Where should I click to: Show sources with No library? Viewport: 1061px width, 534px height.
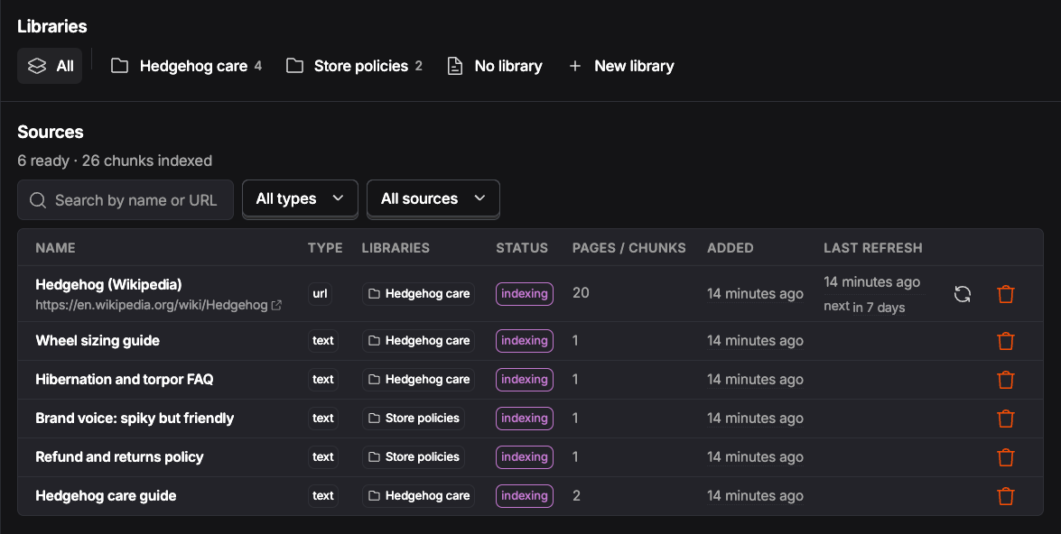point(496,66)
